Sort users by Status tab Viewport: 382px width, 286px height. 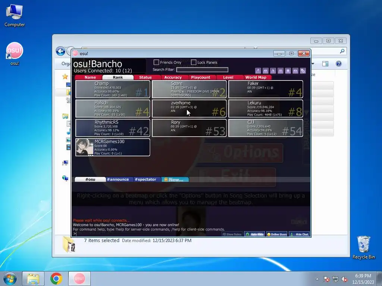(x=145, y=77)
